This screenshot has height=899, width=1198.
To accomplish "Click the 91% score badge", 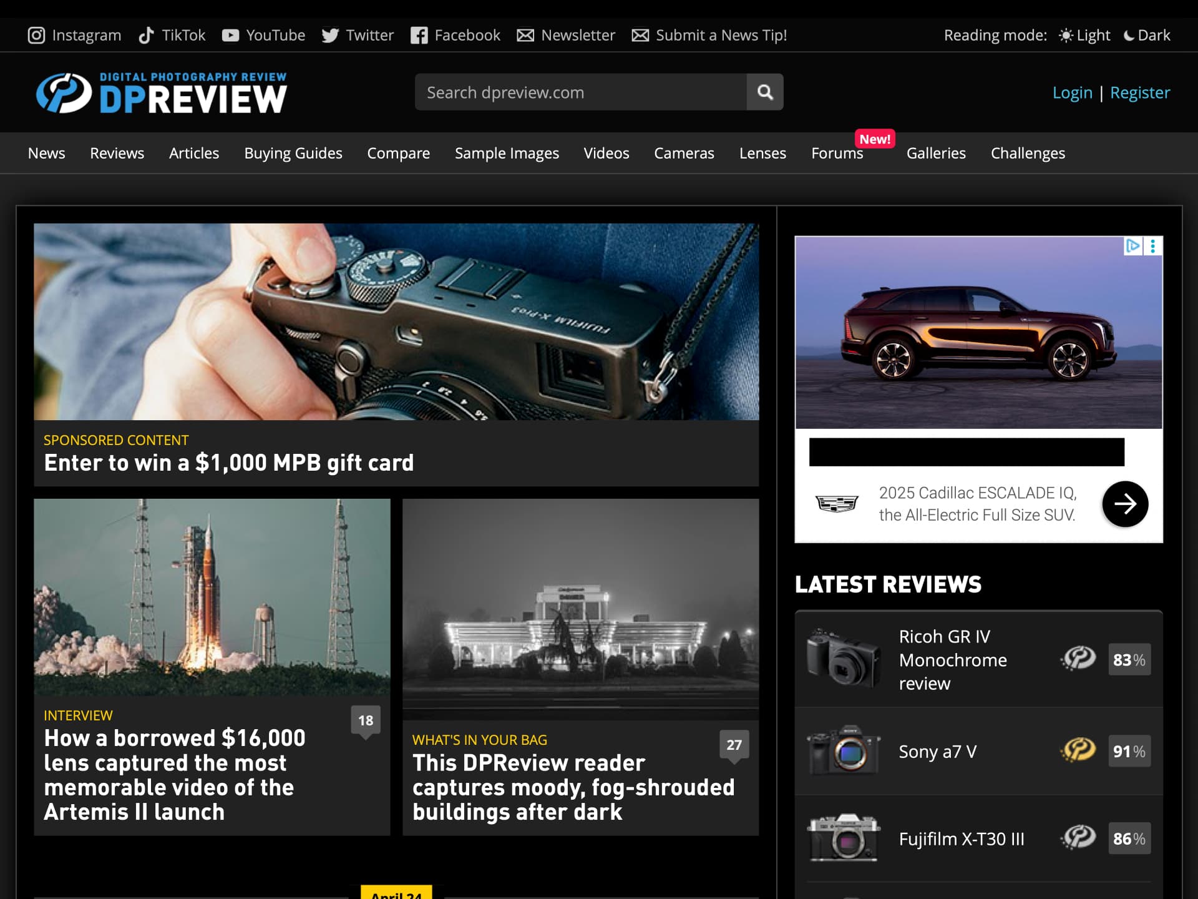I will 1129,751.
